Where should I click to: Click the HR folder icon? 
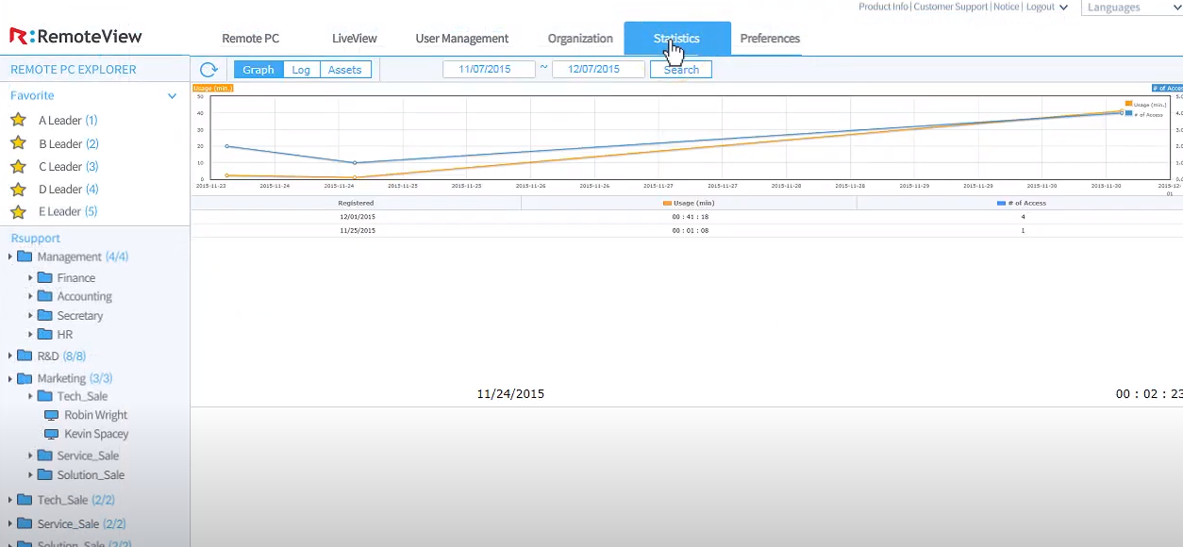(44, 334)
